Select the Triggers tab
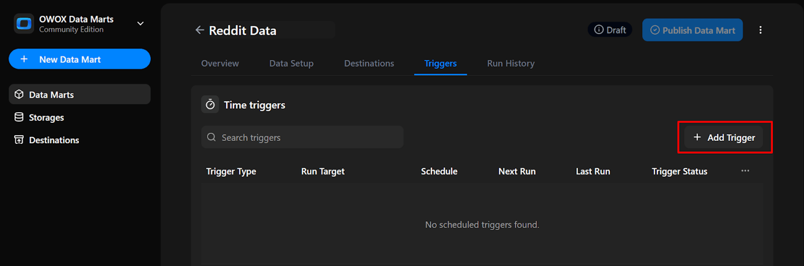Viewport: 804px width, 266px height. (x=440, y=63)
